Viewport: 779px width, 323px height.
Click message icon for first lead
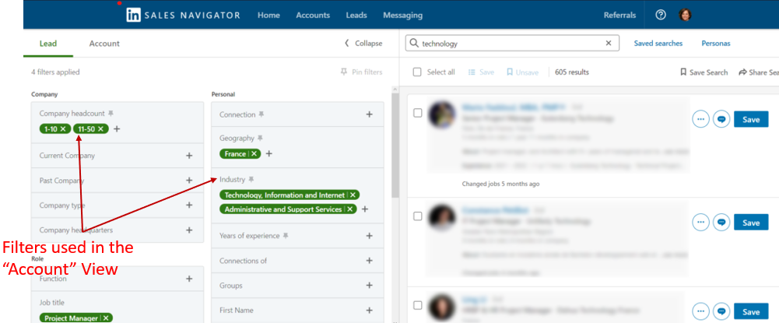(x=721, y=119)
